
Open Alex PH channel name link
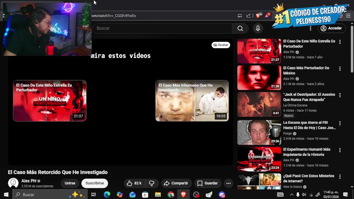(x=29, y=181)
